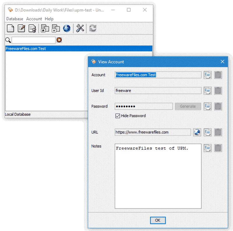The height and width of the screenshot is (231, 233).
Task: Open the URL with the globe icon
Action: pyautogui.click(x=197, y=132)
